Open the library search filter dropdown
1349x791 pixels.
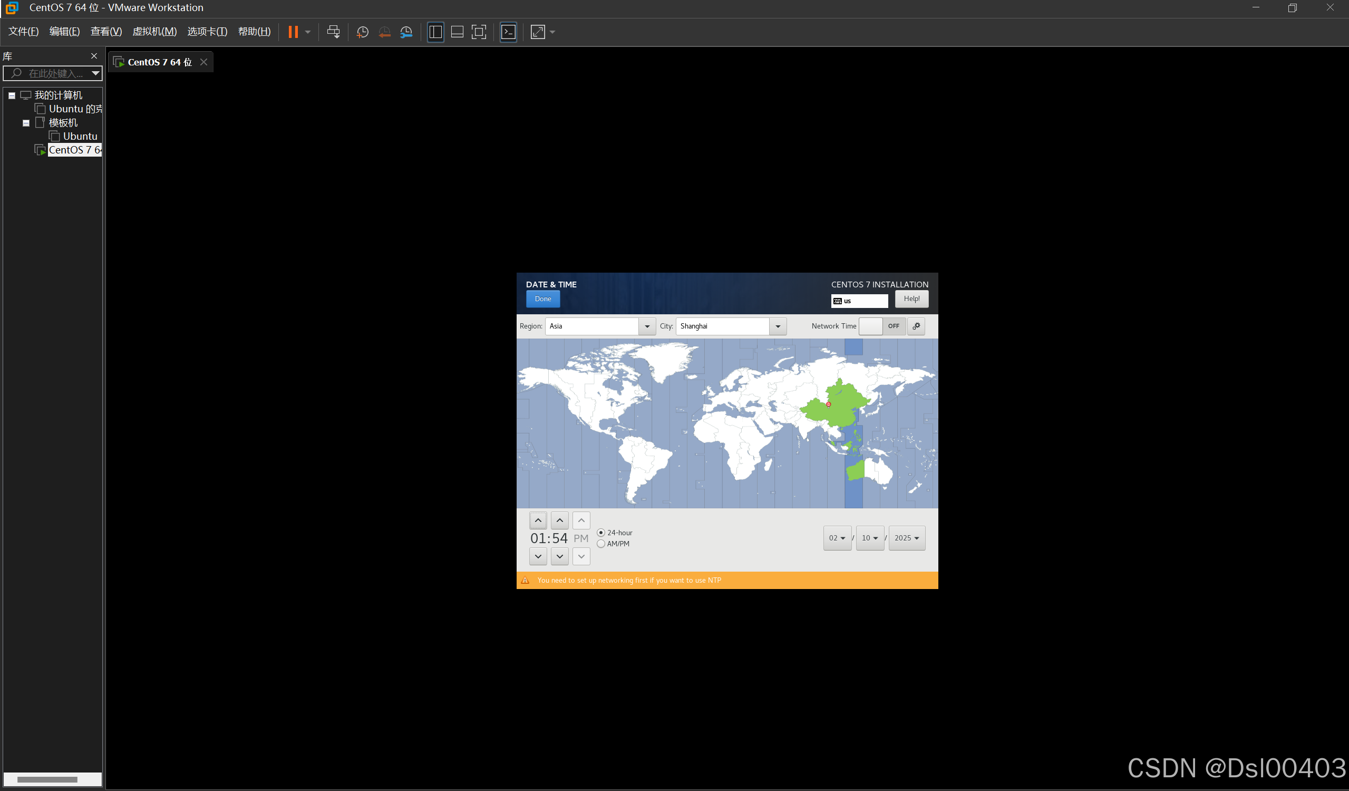pyautogui.click(x=95, y=73)
